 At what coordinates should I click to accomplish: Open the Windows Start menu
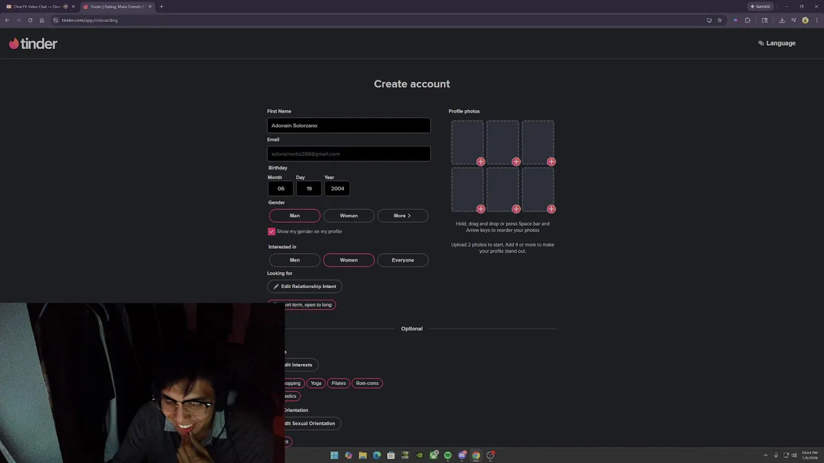(334, 455)
